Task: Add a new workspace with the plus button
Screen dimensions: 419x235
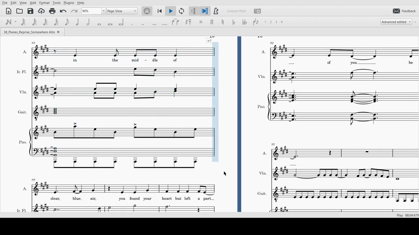Action: [415, 22]
